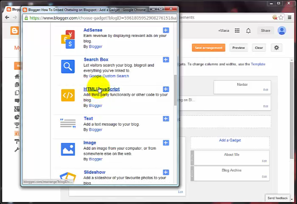Click the Blogger logo in main window
Viewport: 297px width, 204px height.
tap(14, 31)
